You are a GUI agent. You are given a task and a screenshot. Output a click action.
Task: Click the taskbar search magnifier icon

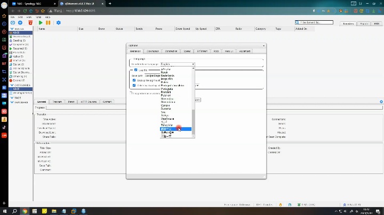14,211
